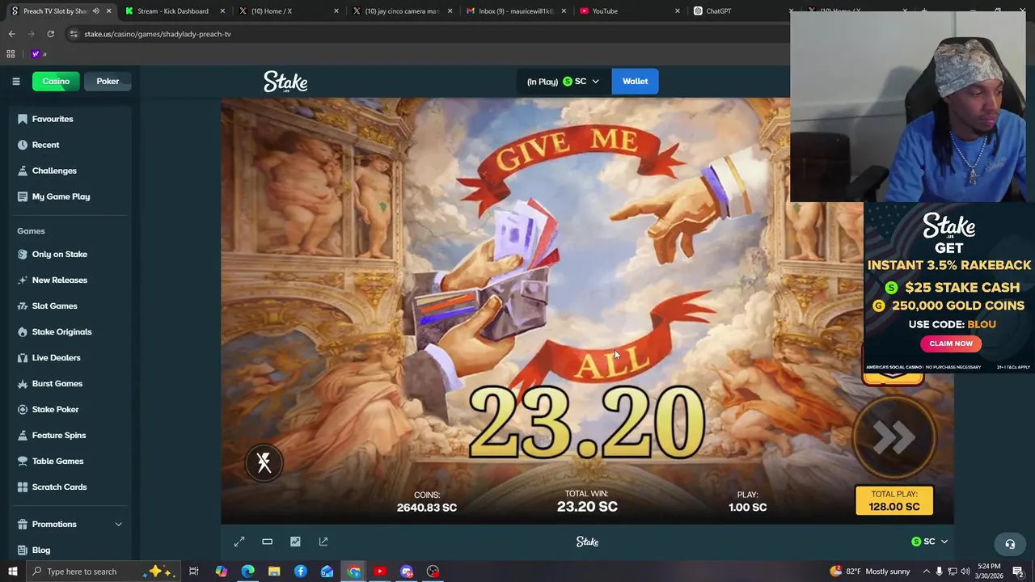Reload the page
The height and width of the screenshot is (582, 1035).
50,34
